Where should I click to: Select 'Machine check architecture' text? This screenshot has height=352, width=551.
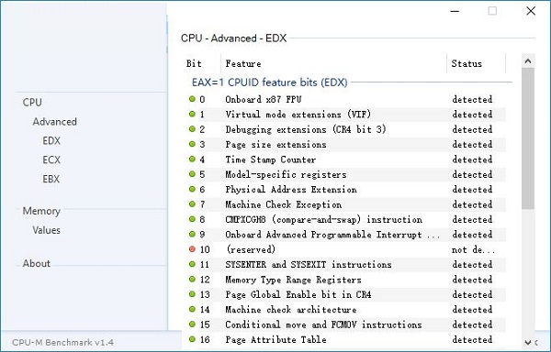tap(291, 310)
